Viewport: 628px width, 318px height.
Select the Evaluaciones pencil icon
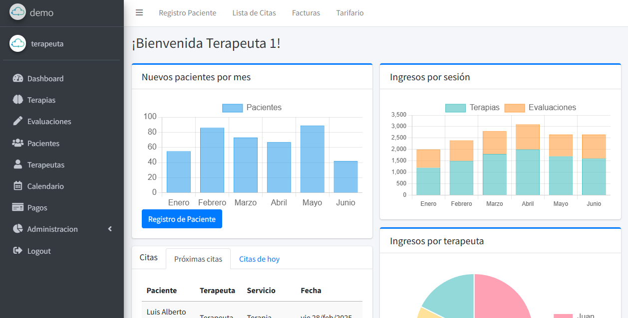pyautogui.click(x=18, y=121)
